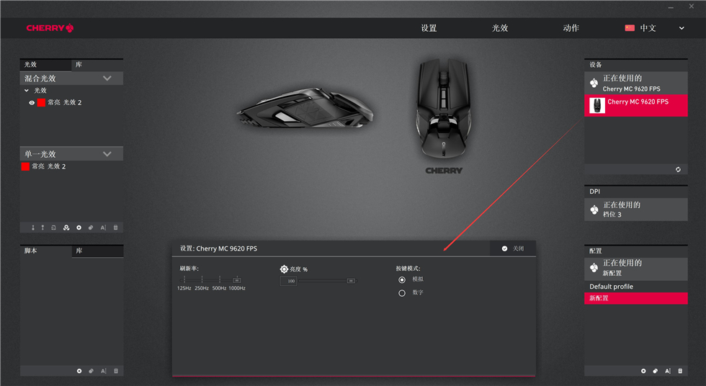The height and width of the screenshot is (386, 706).
Task: Click China flag icon next to 中文
Action: pos(630,28)
